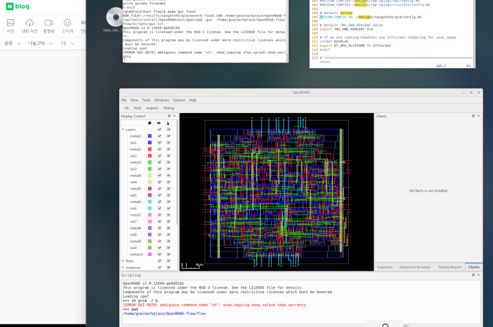This screenshot has width=493, height=327.
Task: Collapse the Layers tree group
Action: [123, 130]
